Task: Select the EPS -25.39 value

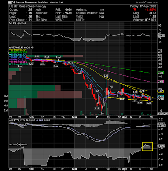Action: pos(67,13)
